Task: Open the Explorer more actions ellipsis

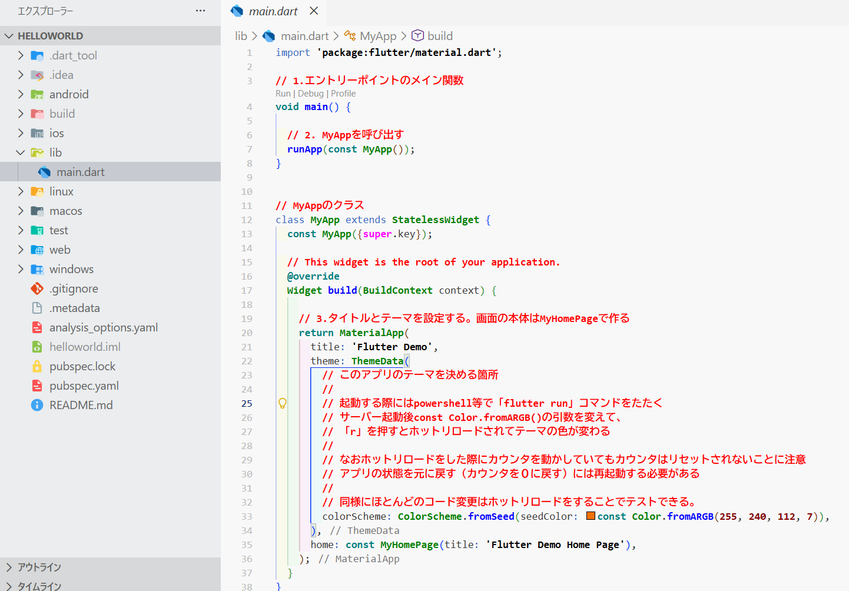Action: 200,11
